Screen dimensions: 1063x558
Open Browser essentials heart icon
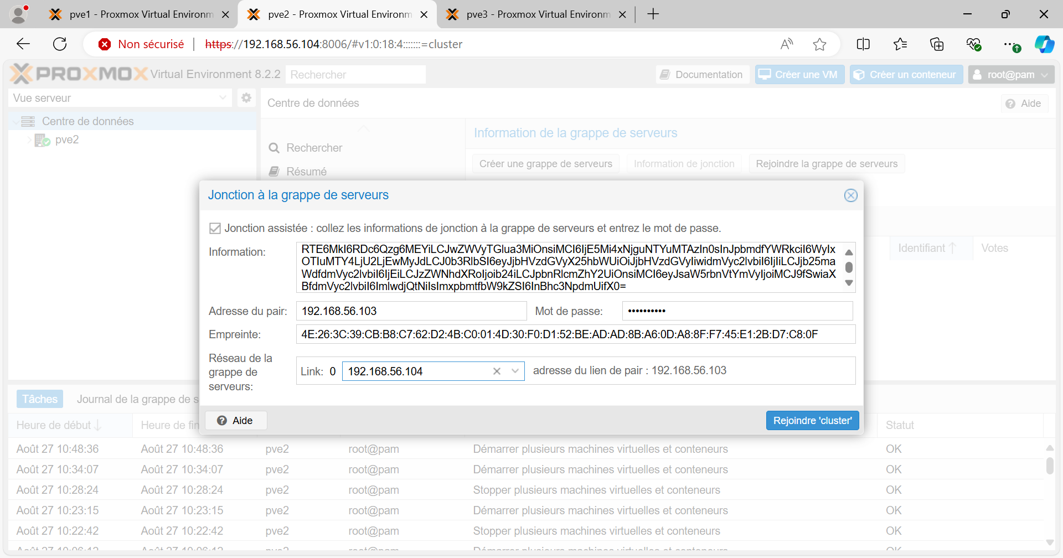(x=973, y=44)
